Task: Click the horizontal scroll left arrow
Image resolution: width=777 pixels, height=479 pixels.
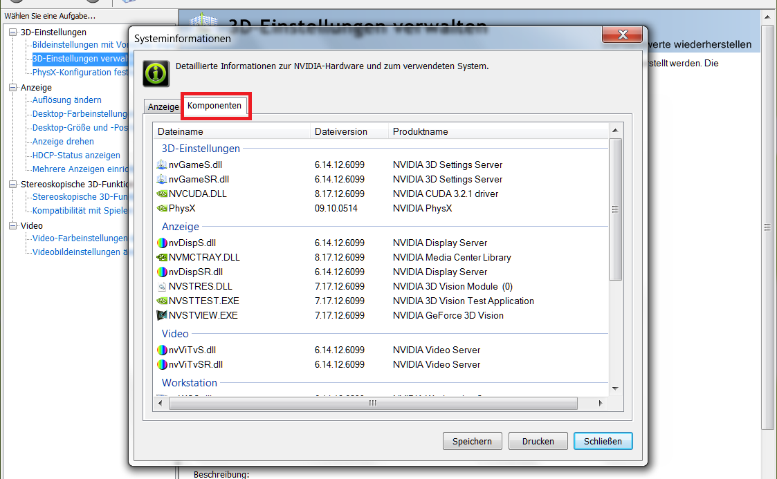Action: point(160,403)
